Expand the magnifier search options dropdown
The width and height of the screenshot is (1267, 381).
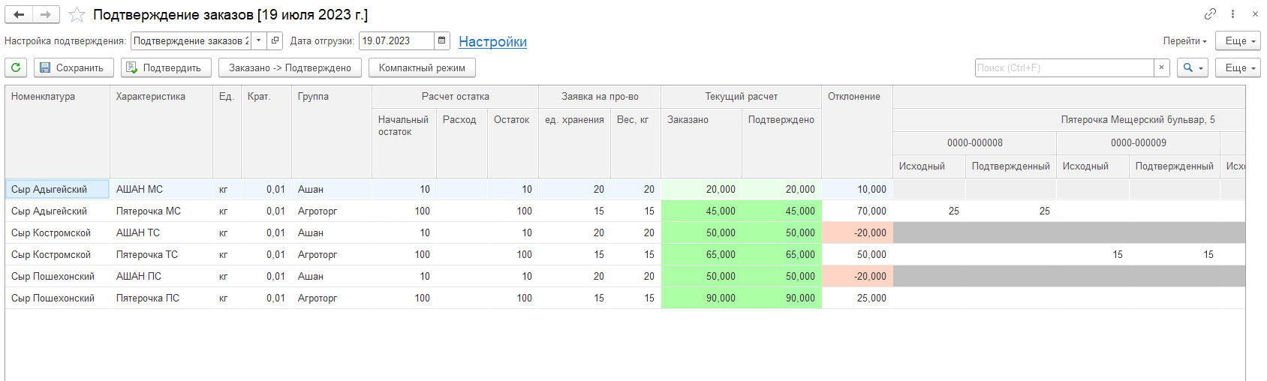pos(1192,67)
